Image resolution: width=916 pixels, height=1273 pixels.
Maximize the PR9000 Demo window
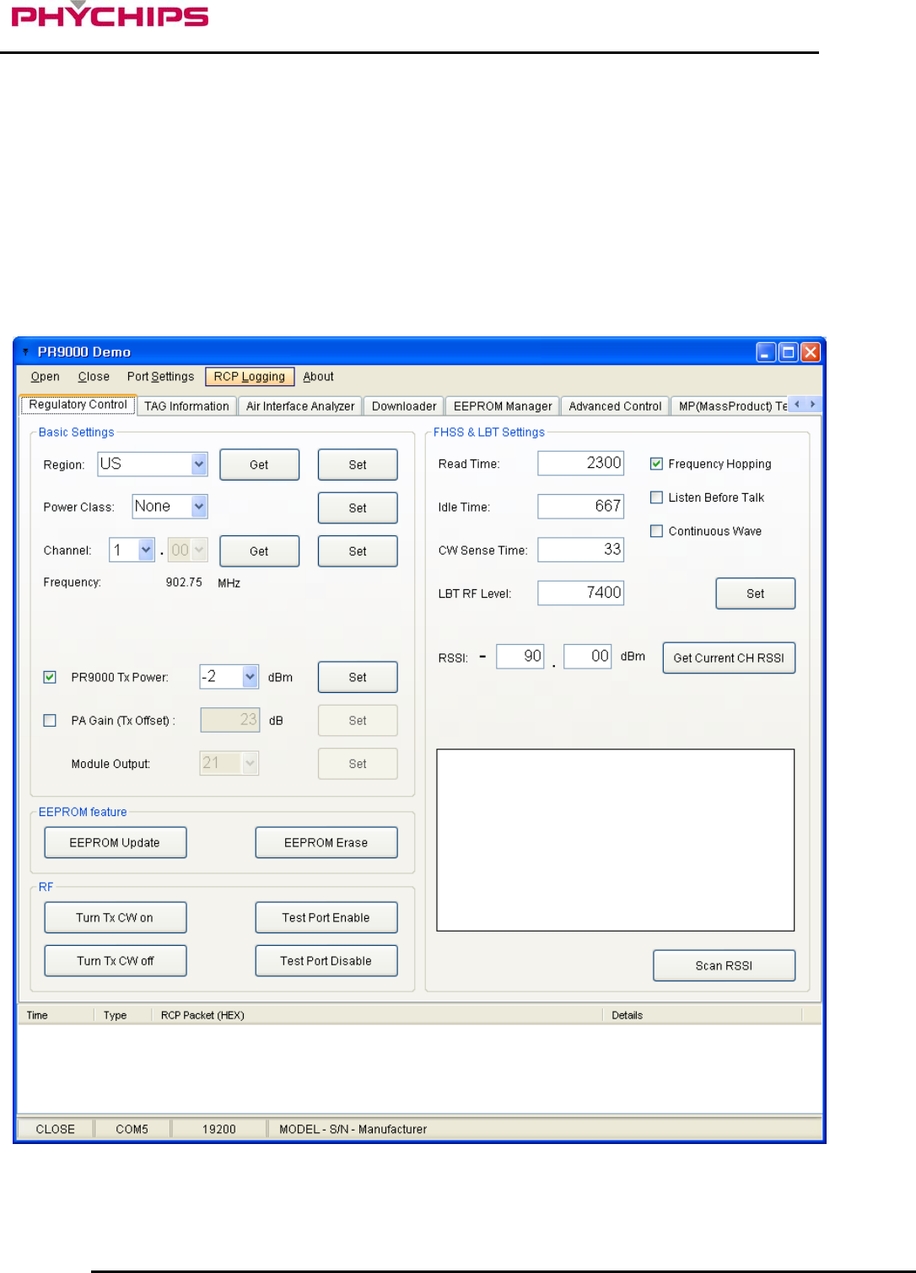coord(788,352)
